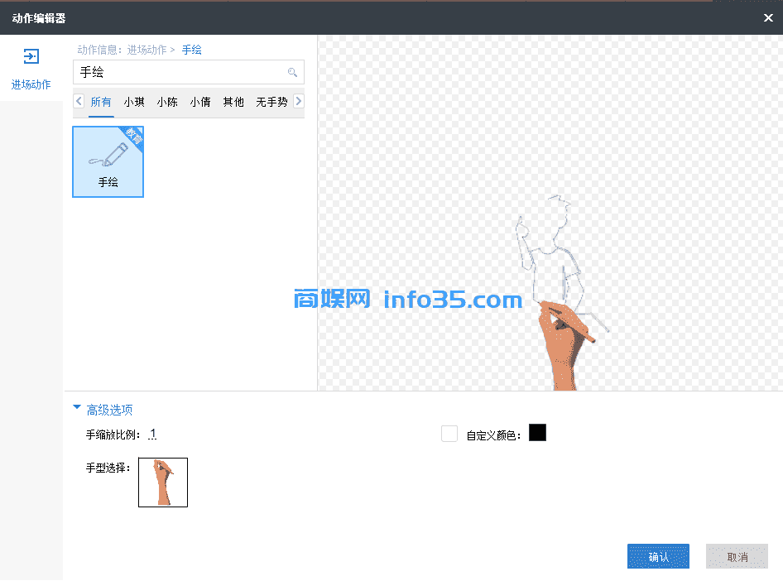Select the 手绘 action thumbnail
783x581 pixels.
pyautogui.click(x=108, y=161)
